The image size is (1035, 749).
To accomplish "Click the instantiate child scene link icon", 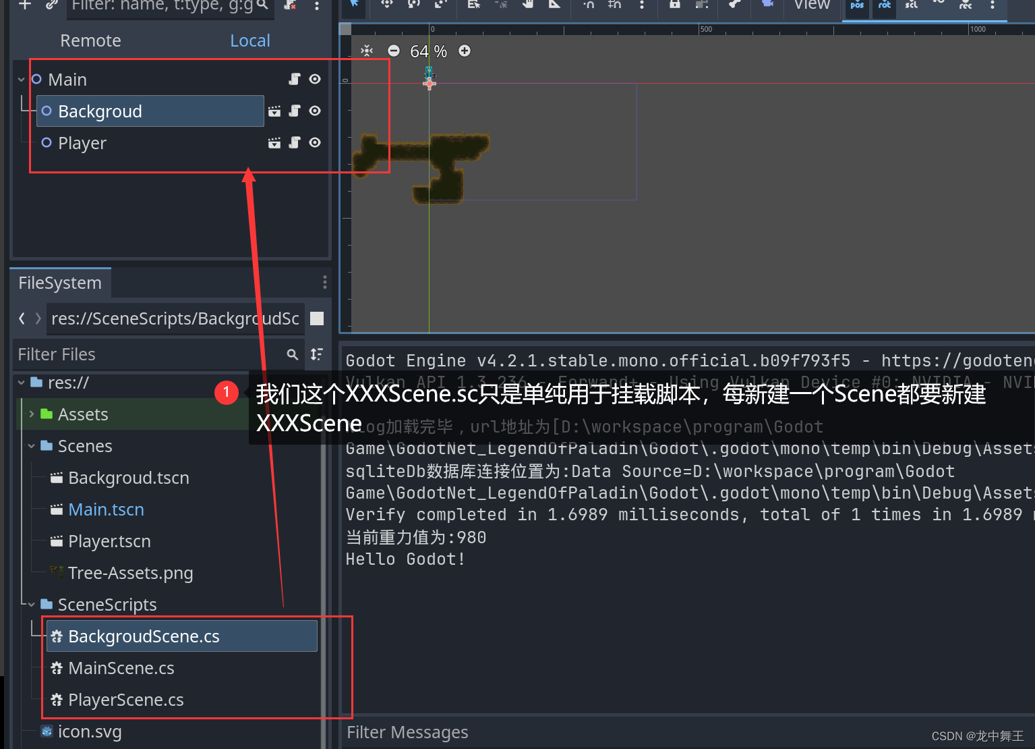I will click(51, 5).
